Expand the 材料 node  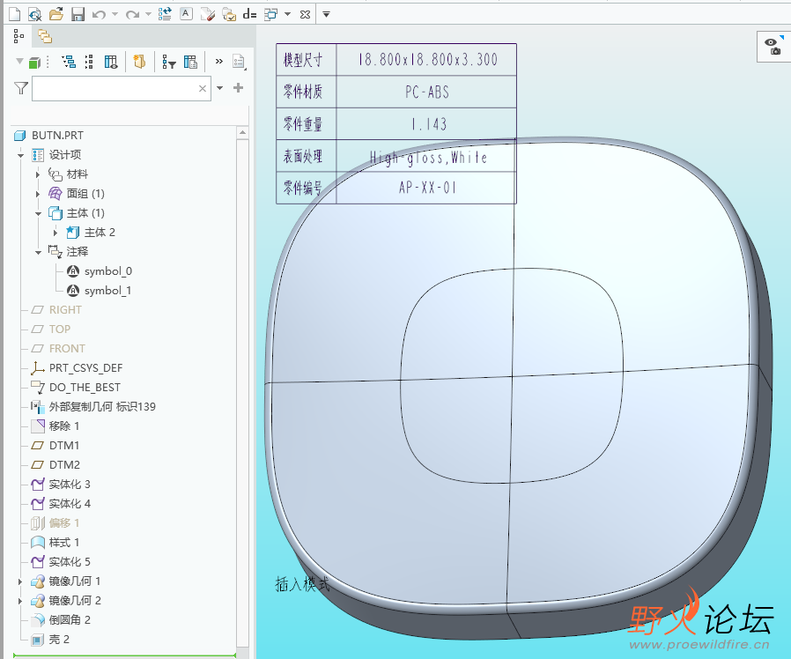(38, 174)
